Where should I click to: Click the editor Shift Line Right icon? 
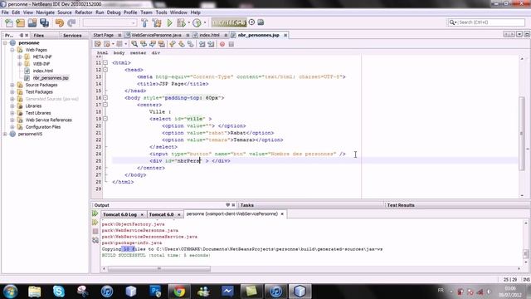coord(211,44)
